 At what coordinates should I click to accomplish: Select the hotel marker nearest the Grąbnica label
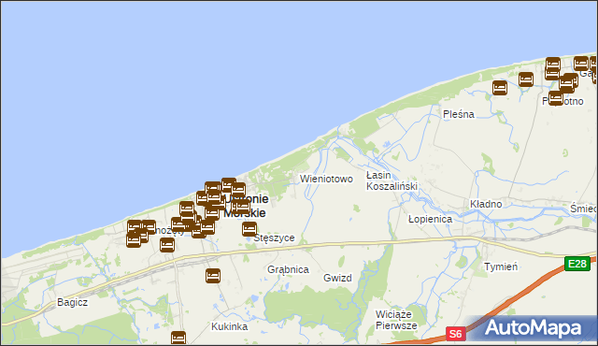click(x=213, y=276)
